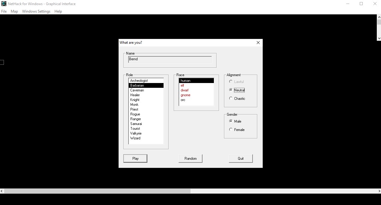This screenshot has width=381, height=205.
Task: Select Wizard in the Role list
Action: pos(135,138)
